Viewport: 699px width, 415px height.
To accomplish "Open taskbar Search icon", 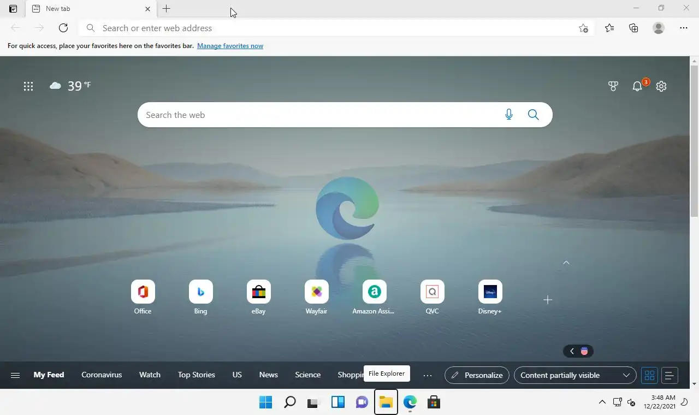I will [290, 402].
